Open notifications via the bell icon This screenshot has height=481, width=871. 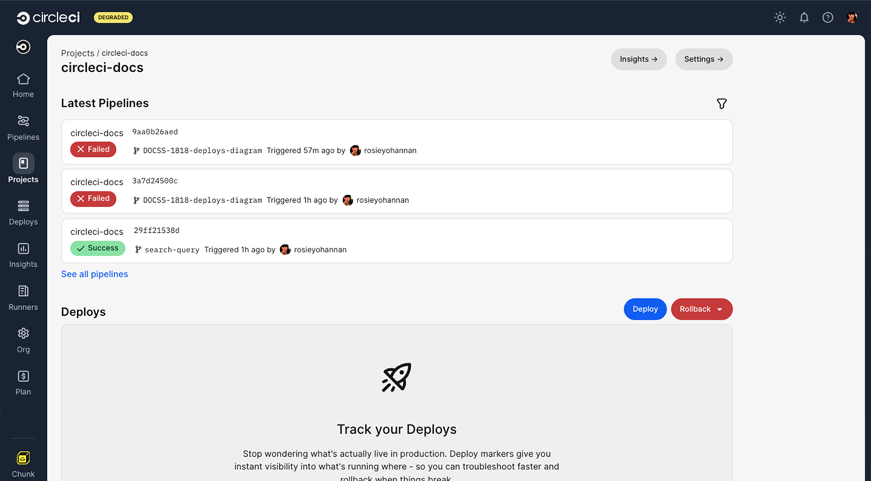[804, 17]
